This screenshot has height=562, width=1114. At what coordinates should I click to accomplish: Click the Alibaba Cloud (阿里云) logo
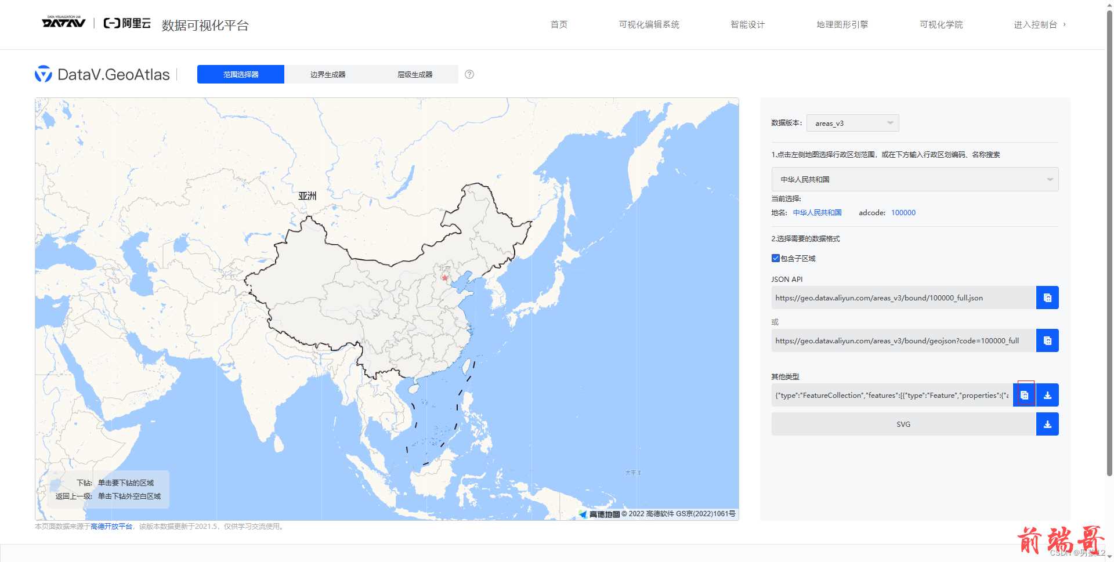click(x=127, y=23)
